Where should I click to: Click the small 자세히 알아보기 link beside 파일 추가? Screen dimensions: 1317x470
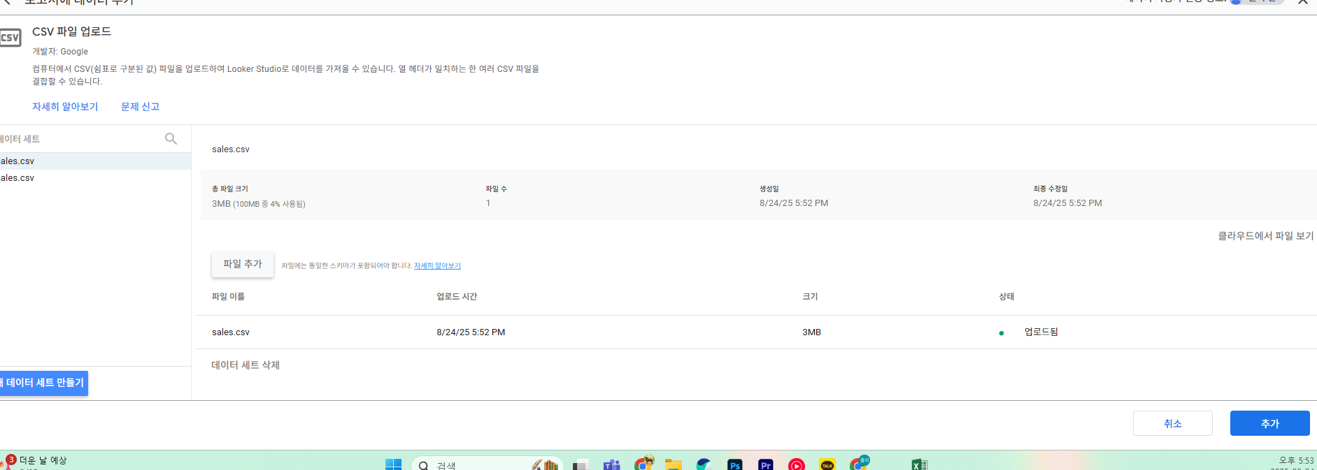point(437,265)
